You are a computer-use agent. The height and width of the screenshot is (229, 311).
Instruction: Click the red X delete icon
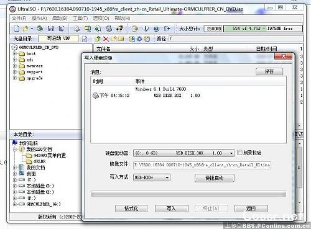[106, 38]
